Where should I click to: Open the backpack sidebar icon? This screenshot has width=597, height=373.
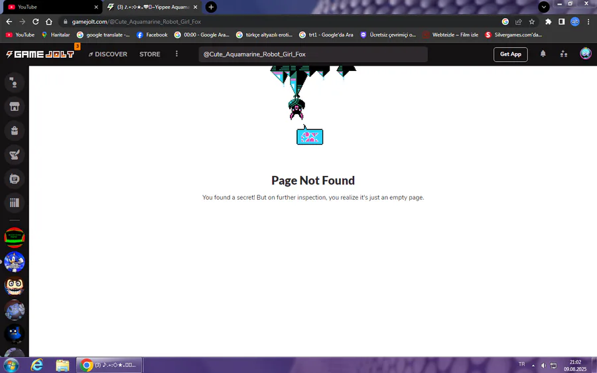(15, 131)
